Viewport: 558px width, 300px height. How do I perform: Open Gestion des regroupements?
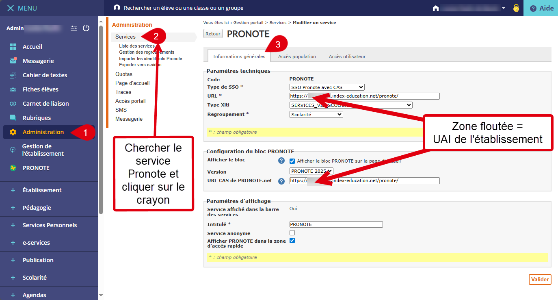click(x=147, y=52)
